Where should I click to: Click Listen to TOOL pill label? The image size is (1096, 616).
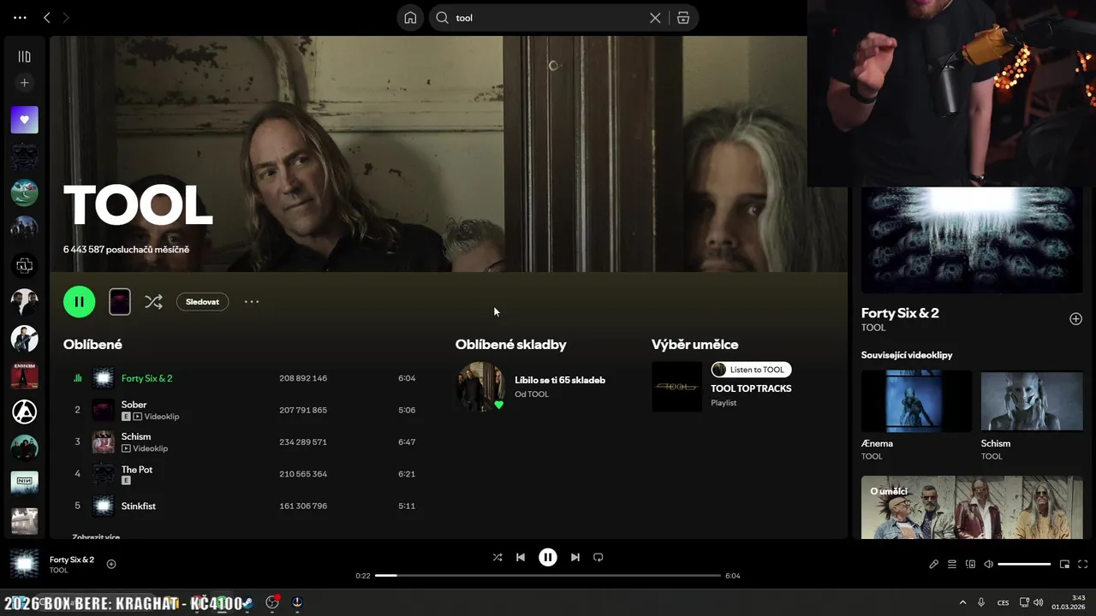point(751,370)
